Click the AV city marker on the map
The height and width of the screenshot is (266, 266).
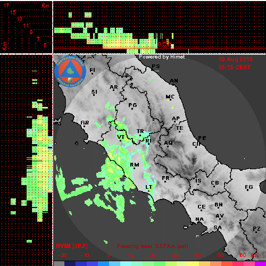[x=220, y=216]
